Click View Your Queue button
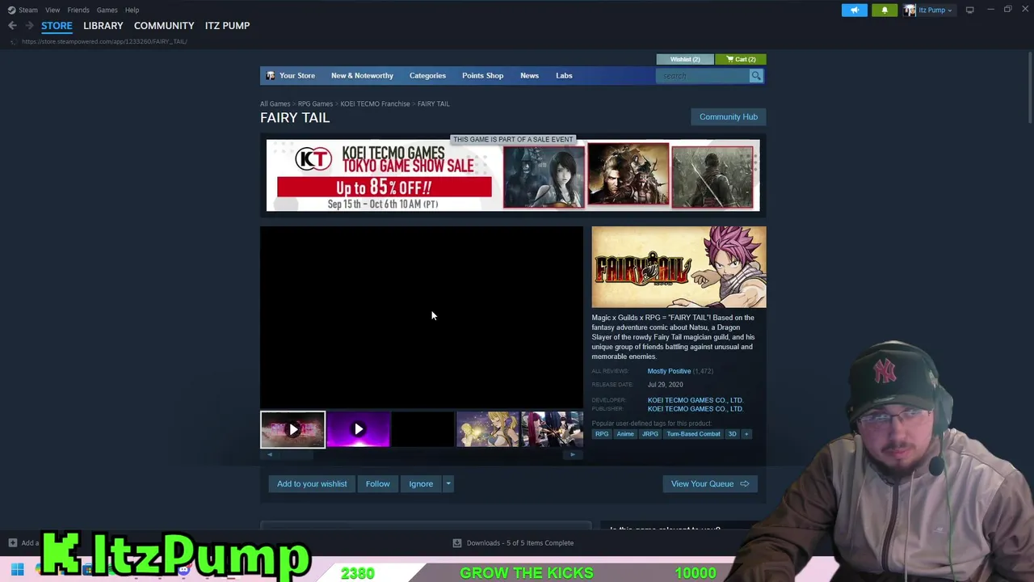 click(710, 484)
